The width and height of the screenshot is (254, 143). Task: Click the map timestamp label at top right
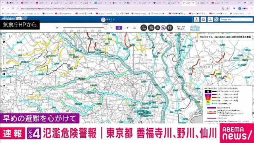(x=225, y=37)
